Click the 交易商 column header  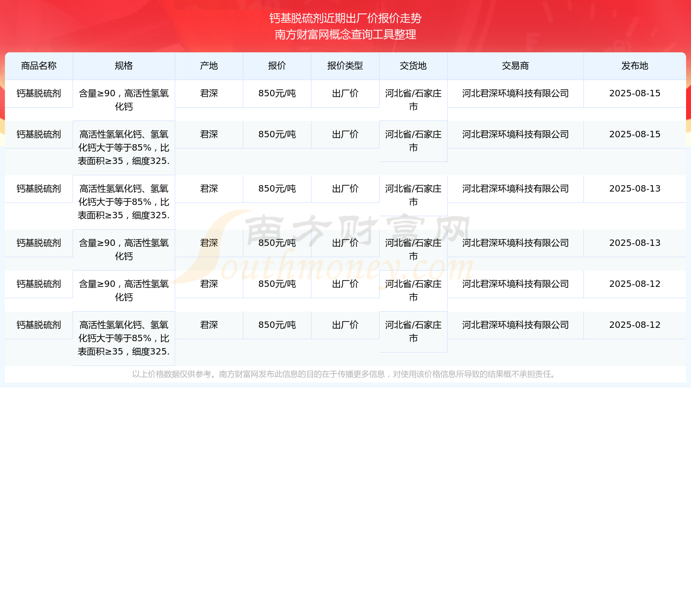[x=516, y=66]
